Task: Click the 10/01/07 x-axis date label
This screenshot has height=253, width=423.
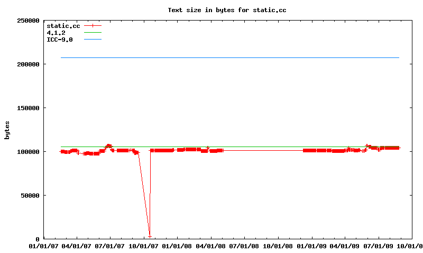Action: click(x=144, y=246)
